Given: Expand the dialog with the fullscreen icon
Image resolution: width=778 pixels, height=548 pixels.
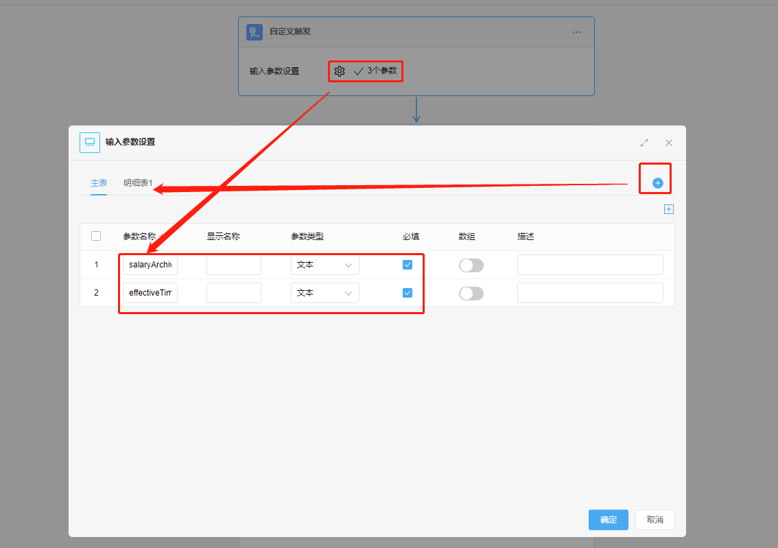Looking at the screenshot, I should point(644,143).
